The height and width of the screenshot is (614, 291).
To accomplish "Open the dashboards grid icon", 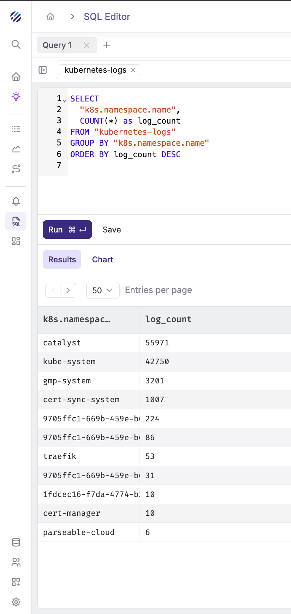I will (16, 241).
